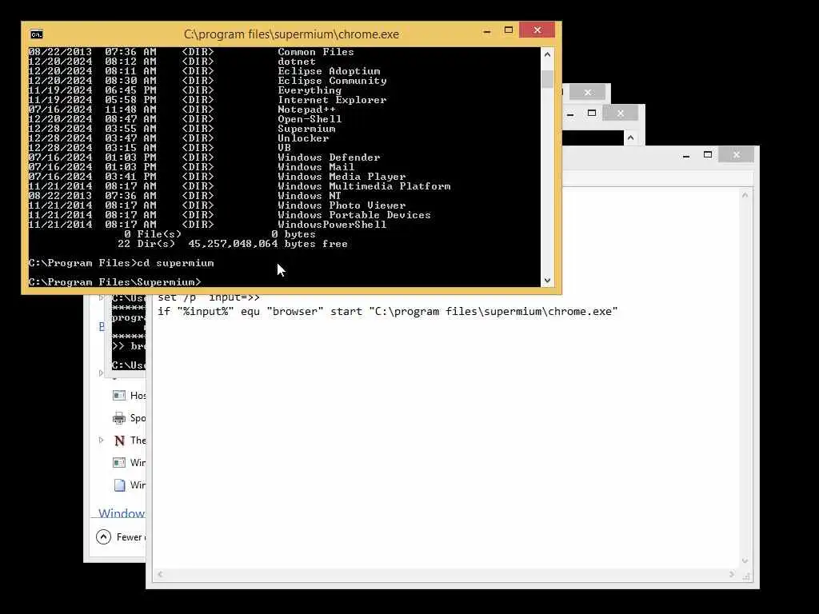819x614 pixels.
Task: Minimize the background console window behind Command Prompt
Action: pos(570,114)
